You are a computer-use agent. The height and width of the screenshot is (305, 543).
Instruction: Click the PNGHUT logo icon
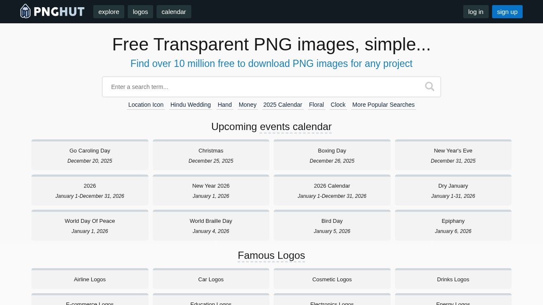click(25, 11)
